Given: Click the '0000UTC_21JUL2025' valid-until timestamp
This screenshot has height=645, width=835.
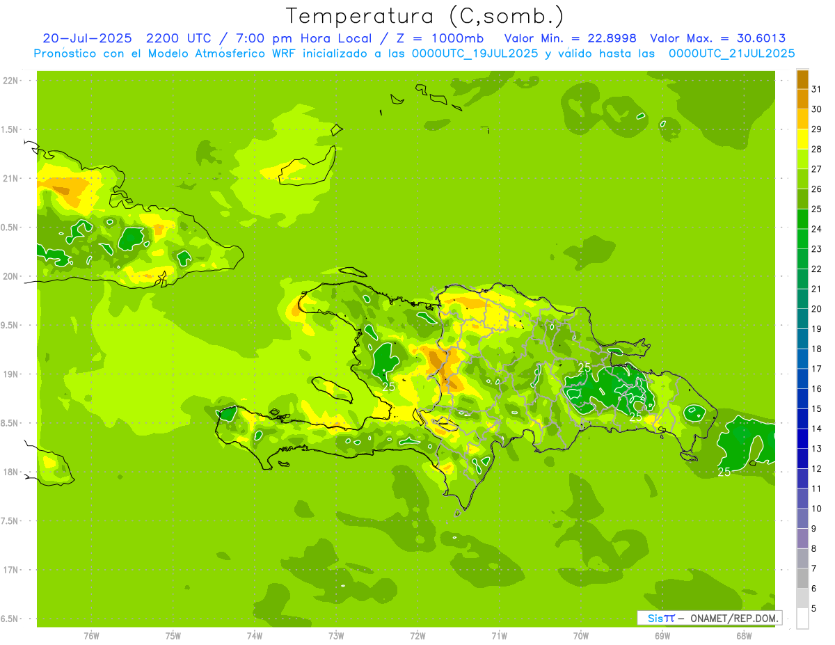Looking at the screenshot, I should pyautogui.click(x=732, y=54).
